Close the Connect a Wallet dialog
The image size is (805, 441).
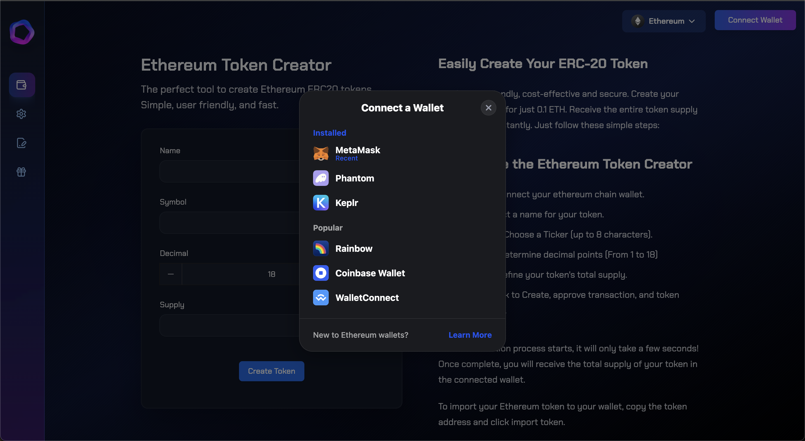click(488, 108)
